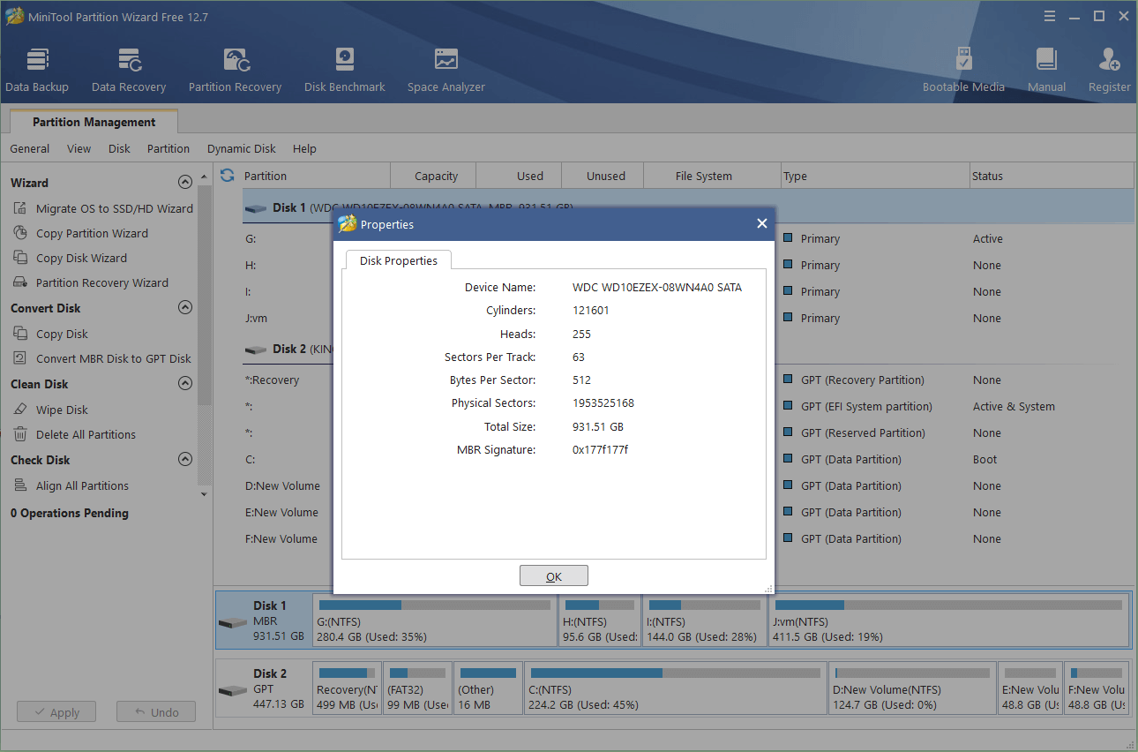Click the Disk 1 header row
Screen dimensions: 1138x752
coord(688,207)
